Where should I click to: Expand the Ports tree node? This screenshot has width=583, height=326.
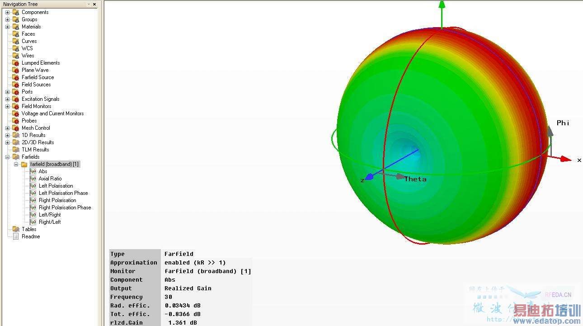(x=7, y=92)
